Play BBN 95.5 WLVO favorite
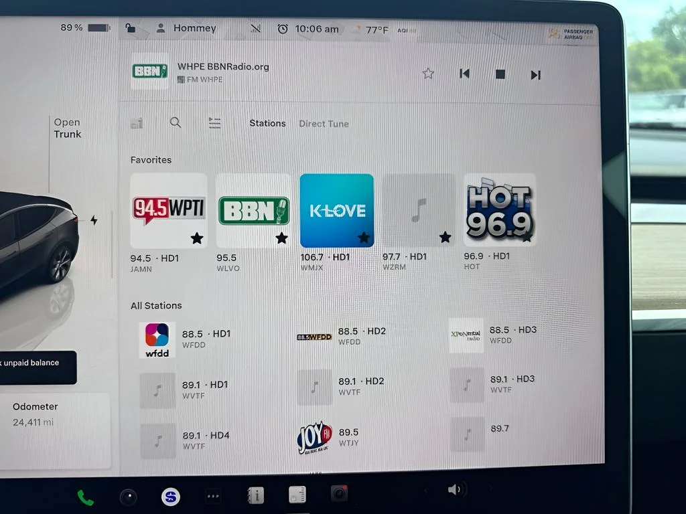This screenshot has height=514, width=686. 253,211
